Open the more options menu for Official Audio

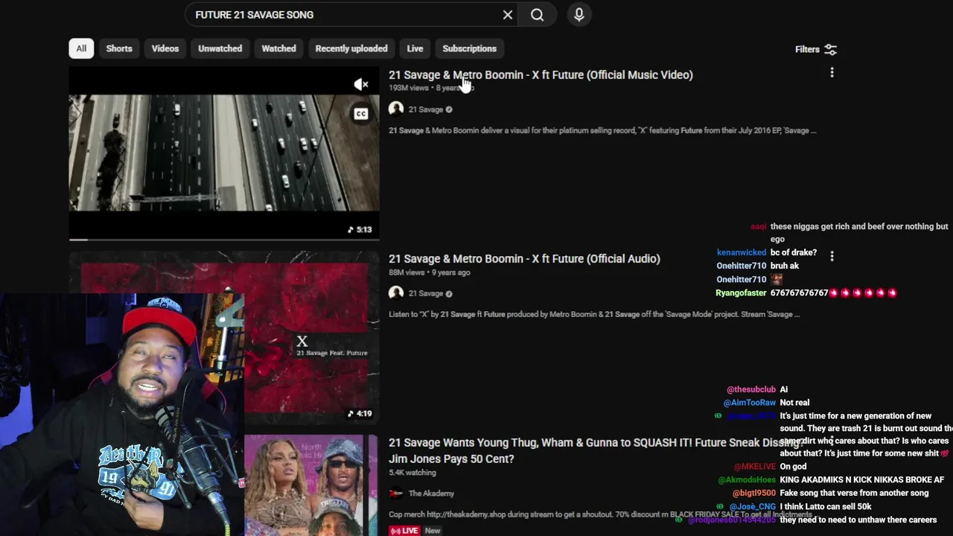(x=832, y=256)
